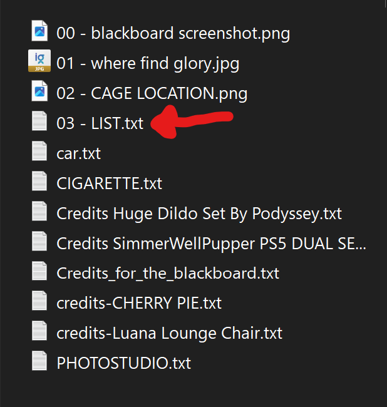
Task: Select the file name 01 - where find glory.jpg
Action: (148, 64)
